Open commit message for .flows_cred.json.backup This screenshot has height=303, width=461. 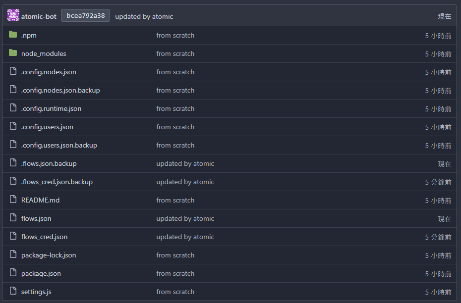tap(185, 182)
